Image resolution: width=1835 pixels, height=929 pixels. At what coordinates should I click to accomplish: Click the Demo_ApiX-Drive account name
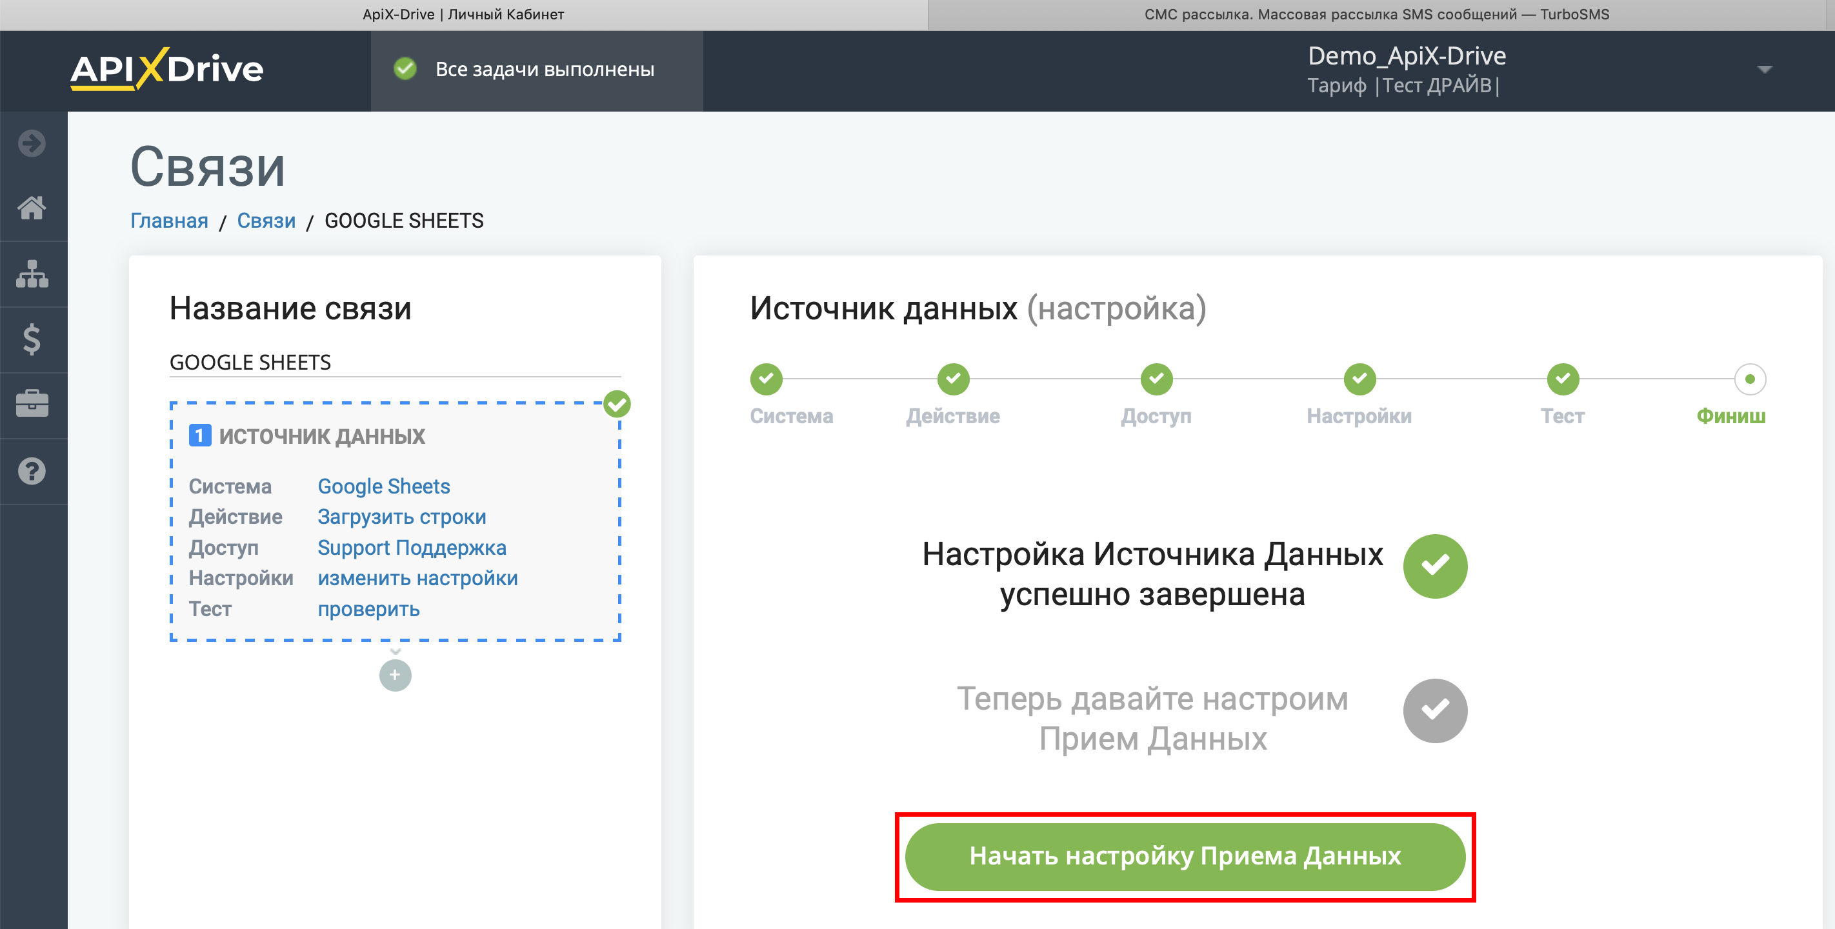point(1407,55)
